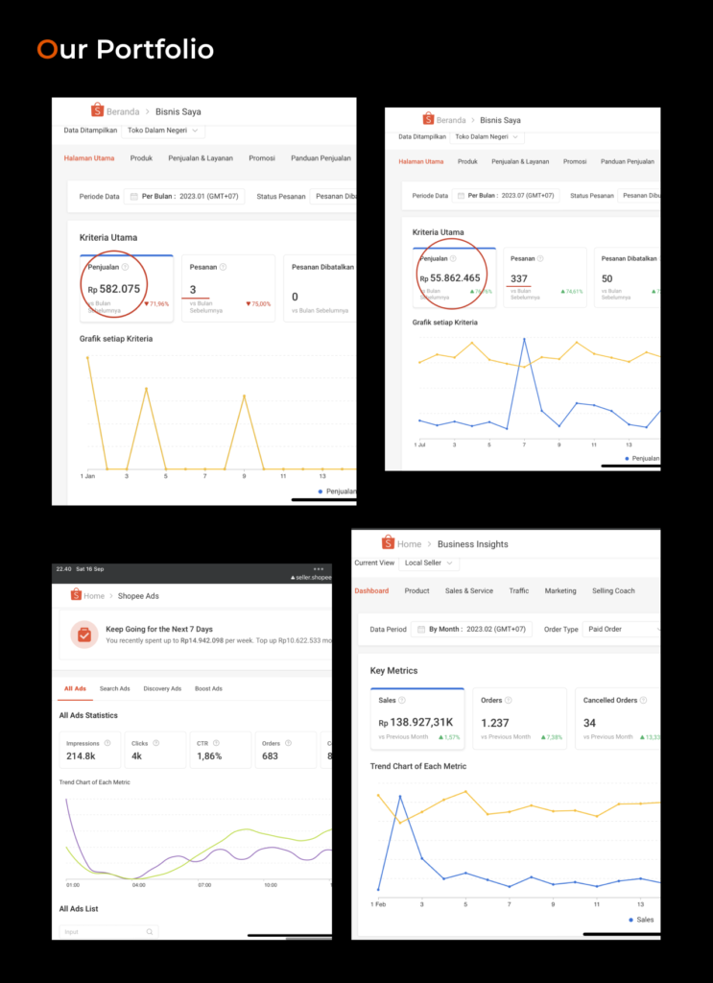Open the 2023.01 Per Bulan date picker
The height and width of the screenshot is (983, 713).
tap(186, 197)
